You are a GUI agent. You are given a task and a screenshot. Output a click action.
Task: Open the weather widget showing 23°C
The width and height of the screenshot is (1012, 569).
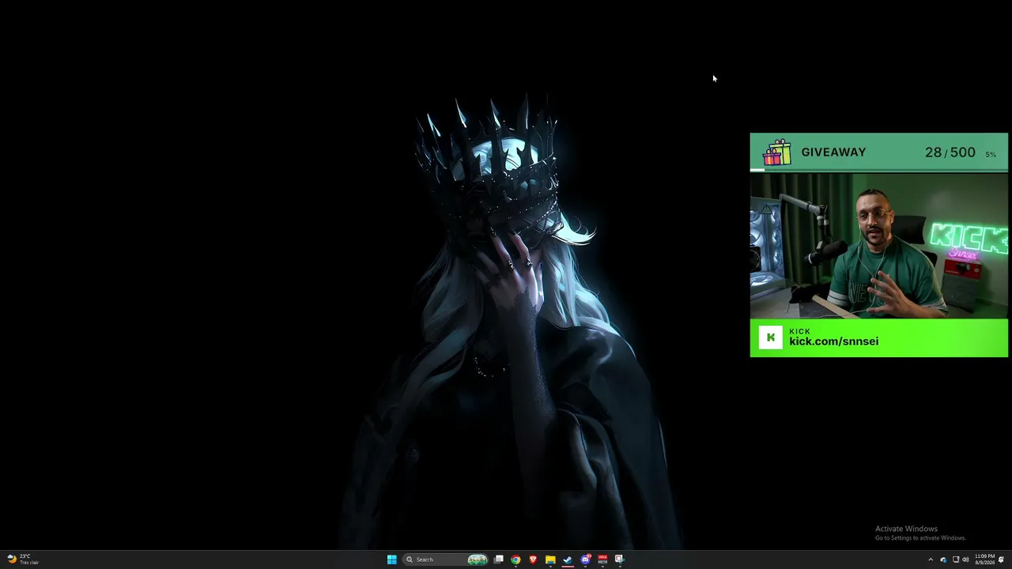pyautogui.click(x=23, y=560)
